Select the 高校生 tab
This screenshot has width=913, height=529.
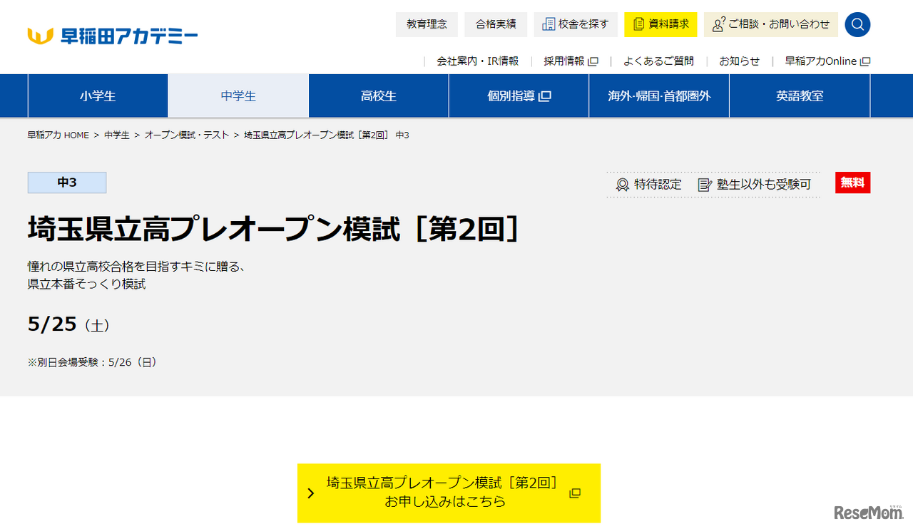coord(379,96)
